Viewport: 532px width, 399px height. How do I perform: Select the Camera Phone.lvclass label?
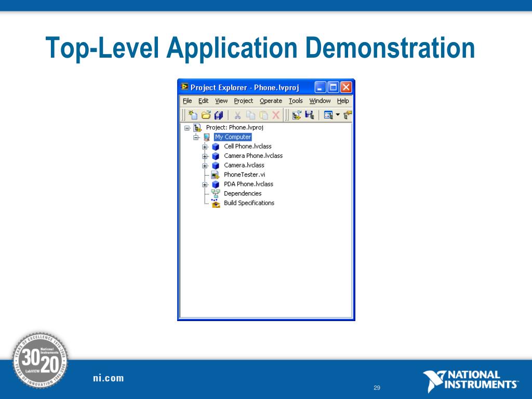[253, 156]
